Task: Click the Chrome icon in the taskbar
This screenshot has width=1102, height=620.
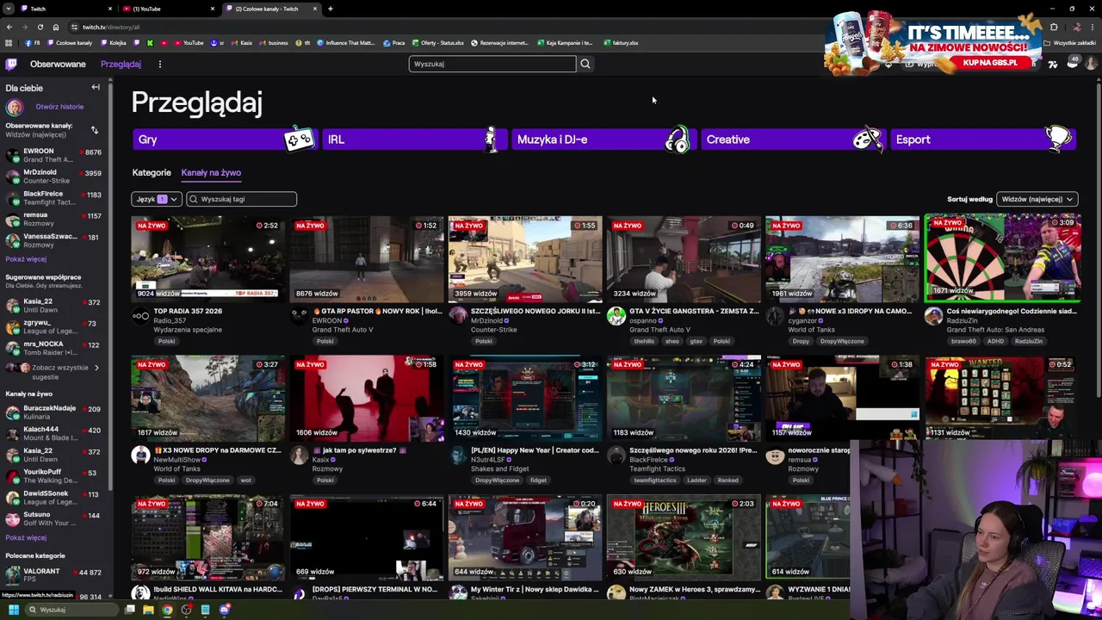Action: [167, 610]
